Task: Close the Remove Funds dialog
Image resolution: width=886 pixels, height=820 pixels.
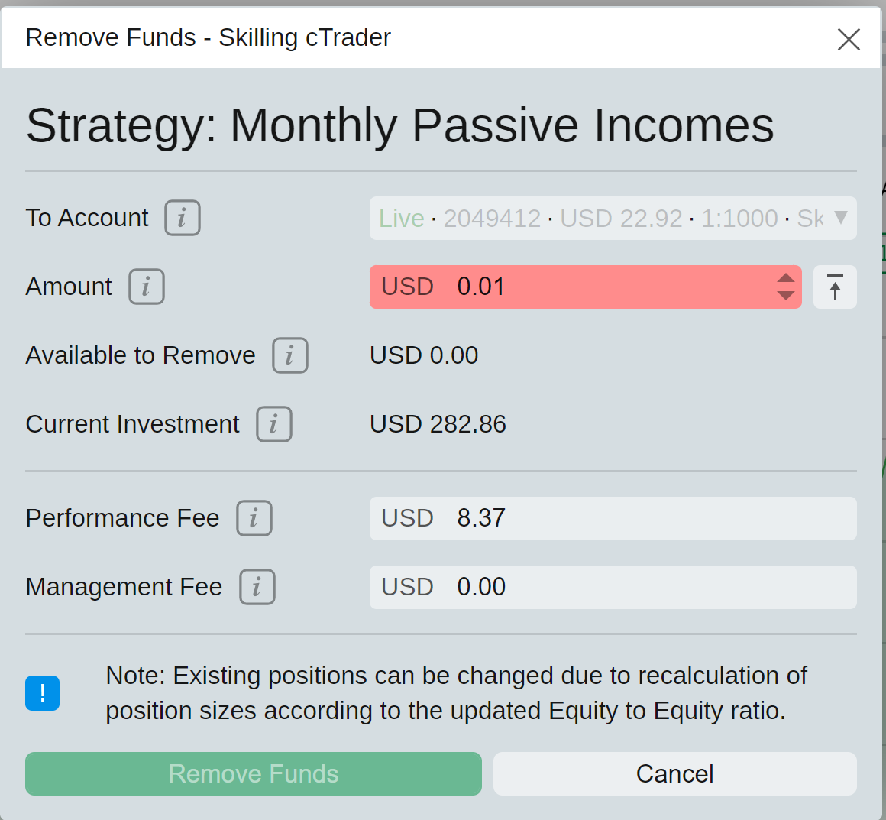Action: (x=848, y=40)
